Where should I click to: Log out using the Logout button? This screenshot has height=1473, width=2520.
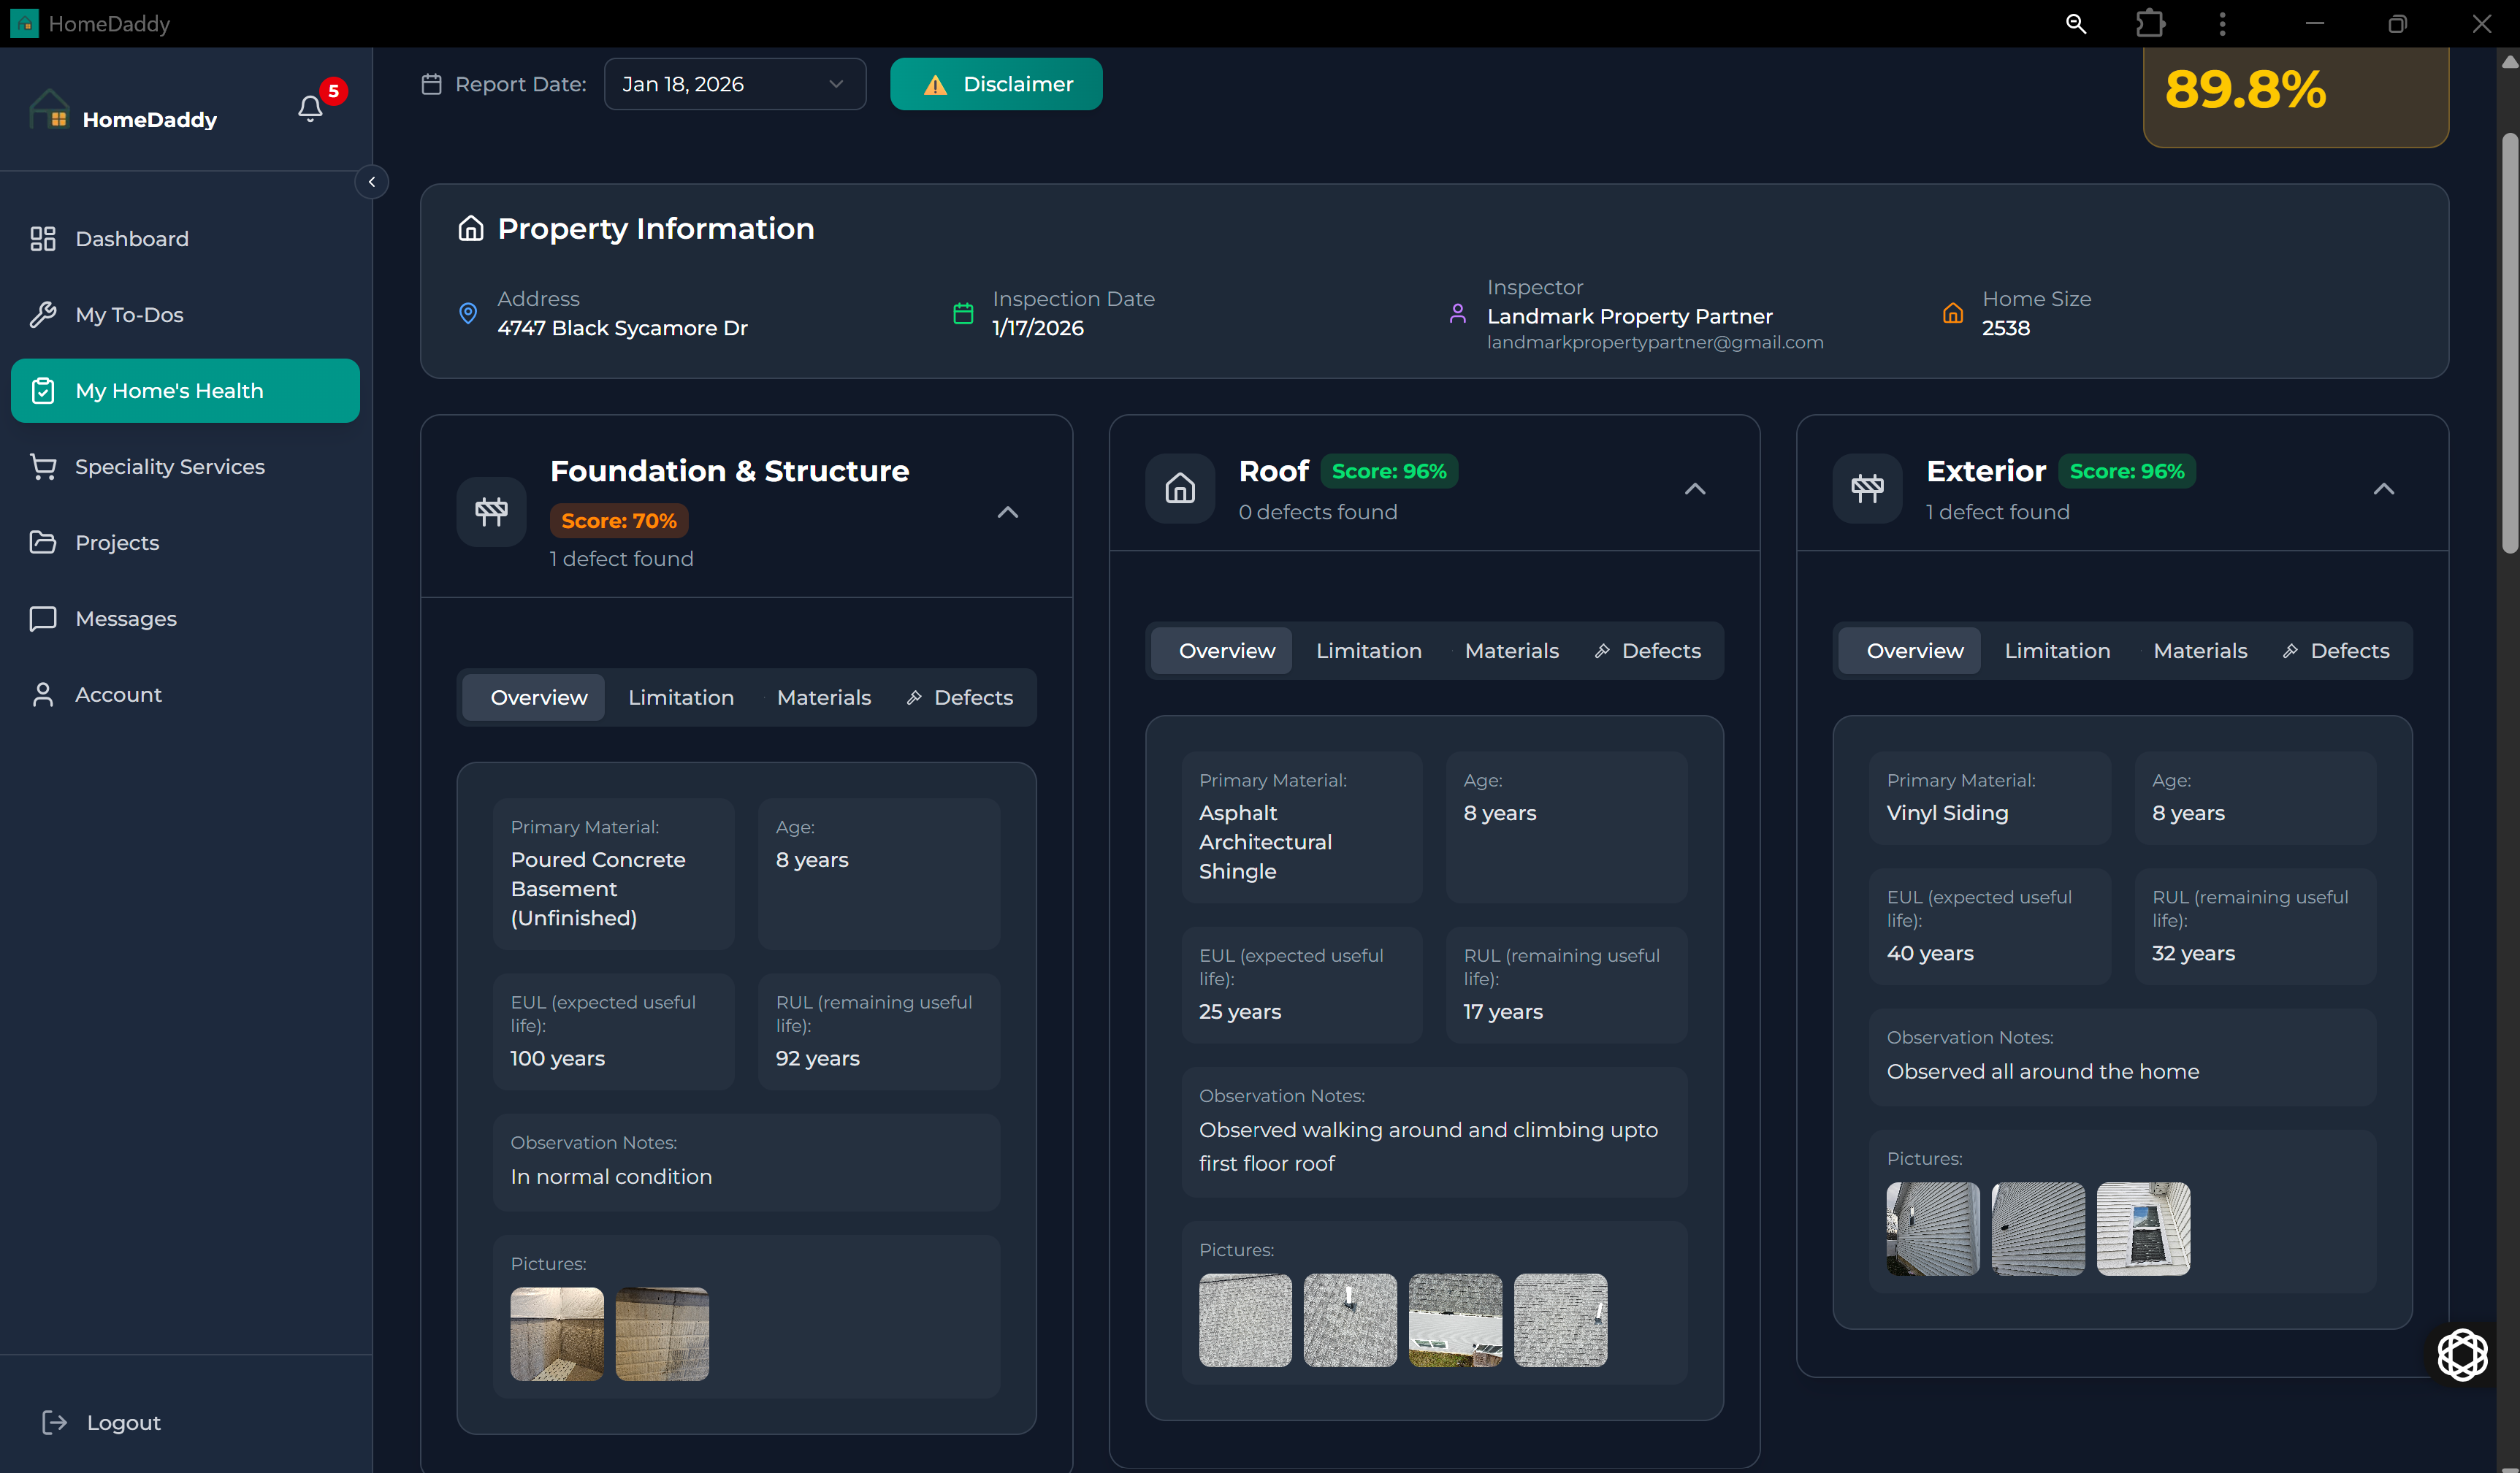(x=101, y=1422)
